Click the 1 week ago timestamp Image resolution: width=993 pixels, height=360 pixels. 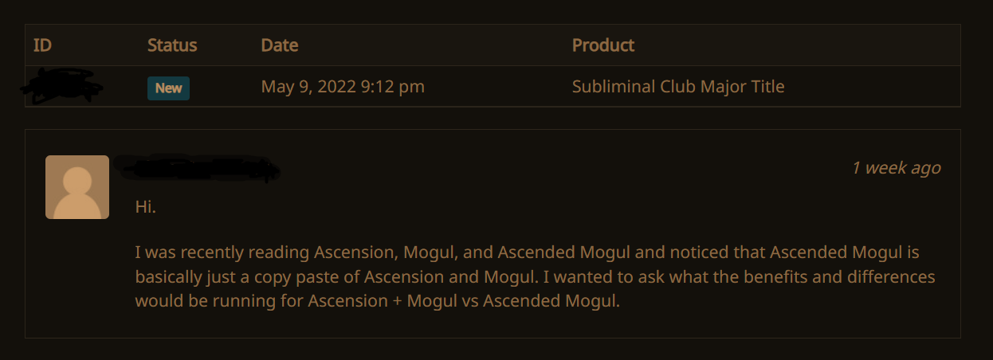(x=897, y=168)
